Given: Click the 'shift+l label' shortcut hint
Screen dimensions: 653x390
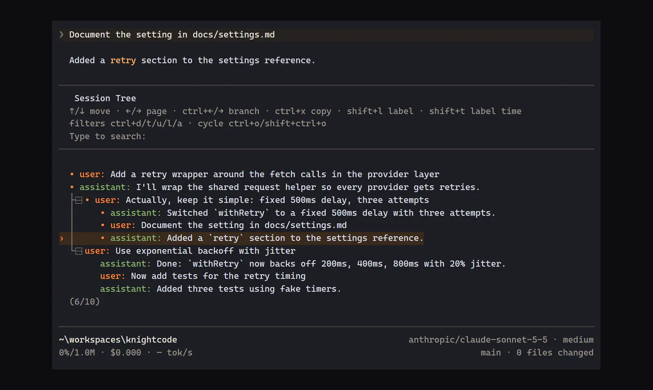Looking at the screenshot, I should [x=380, y=111].
